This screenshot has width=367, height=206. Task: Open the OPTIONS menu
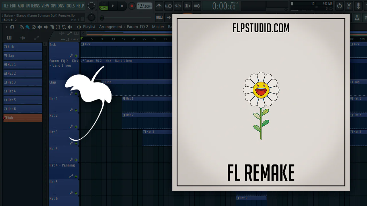coord(57,6)
